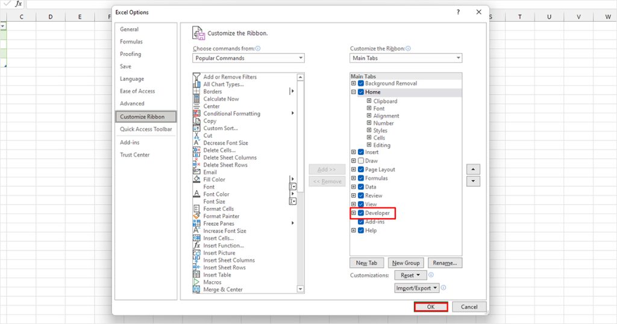Uncheck the Developer tab checkbox
Viewport: 617px width, 324px height.
(361, 213)
